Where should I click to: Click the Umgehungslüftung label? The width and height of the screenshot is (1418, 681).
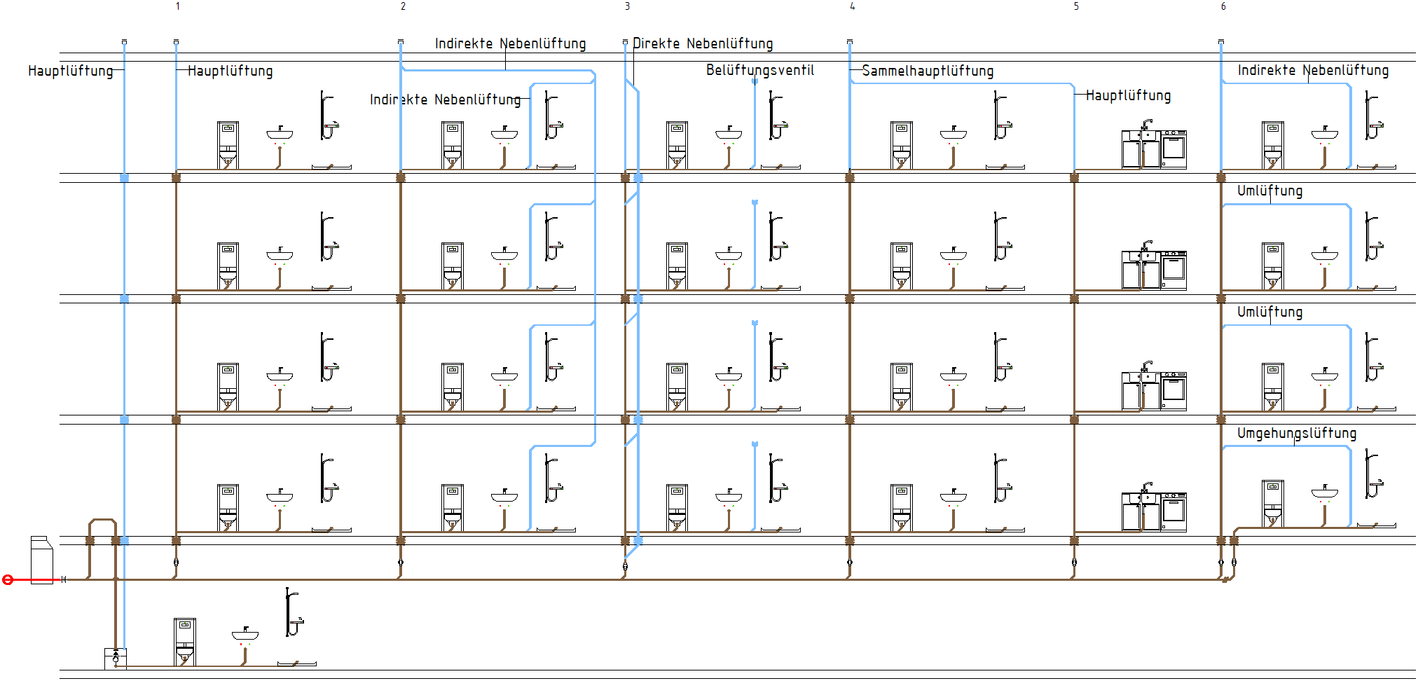tap(1297, 433)
